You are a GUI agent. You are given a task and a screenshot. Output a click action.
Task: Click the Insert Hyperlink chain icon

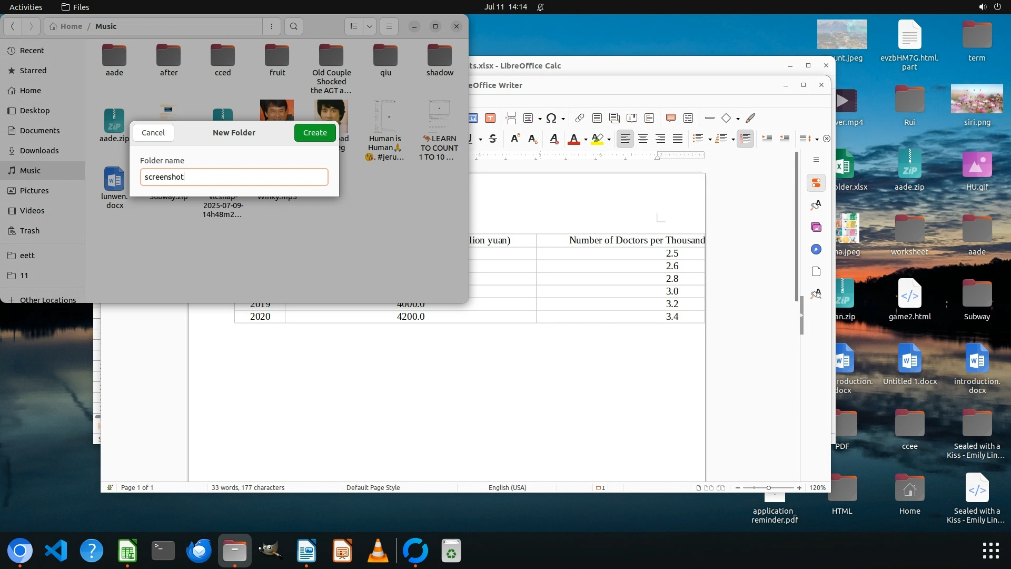pos(579,118)
